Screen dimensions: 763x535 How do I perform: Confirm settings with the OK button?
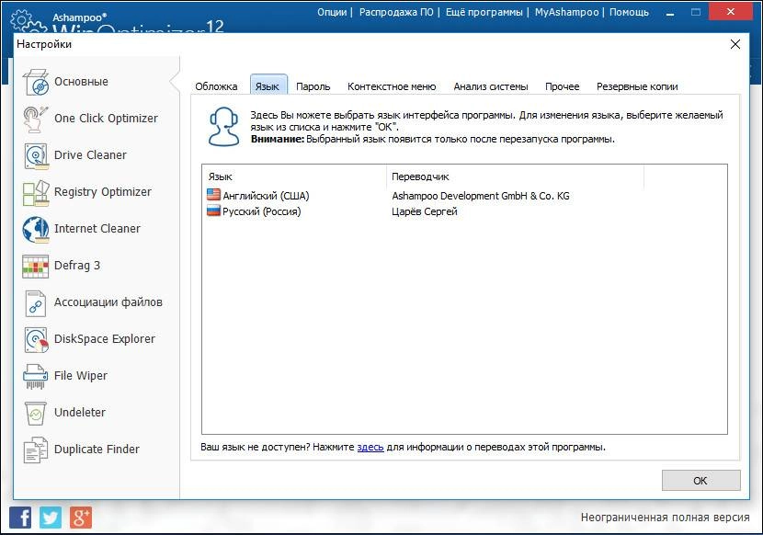click(700, 481)
